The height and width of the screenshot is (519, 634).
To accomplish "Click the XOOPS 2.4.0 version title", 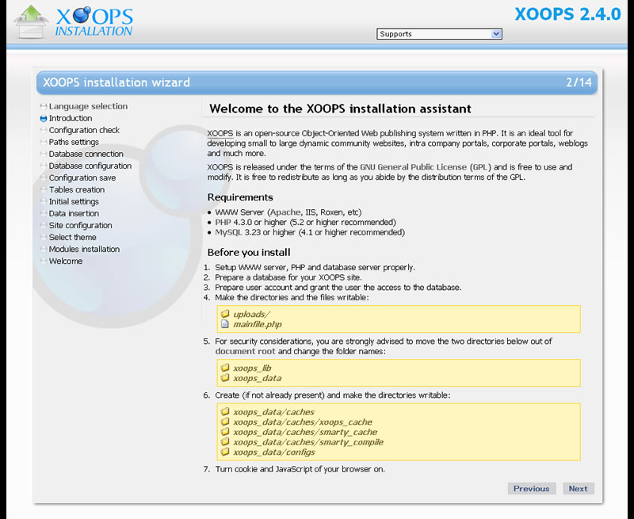I will [567, 14].
